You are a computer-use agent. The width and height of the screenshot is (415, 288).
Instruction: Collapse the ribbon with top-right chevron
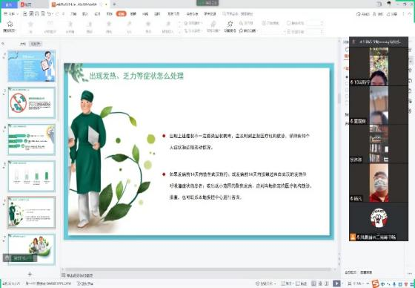click(x=411, y=14)
